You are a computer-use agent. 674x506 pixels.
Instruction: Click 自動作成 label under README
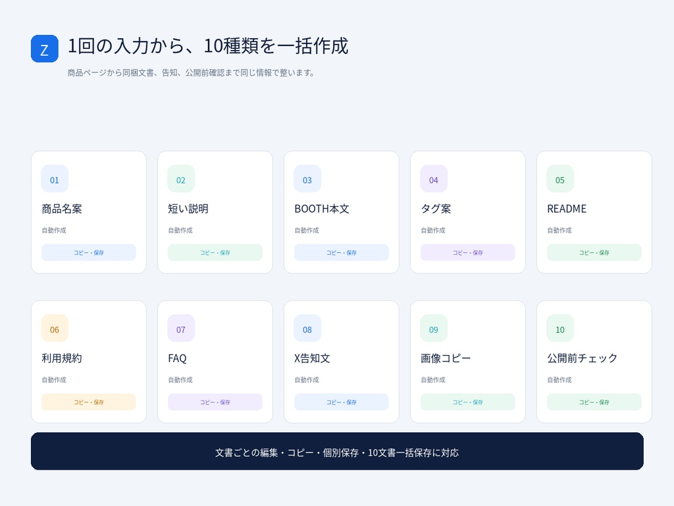click(x=559, y=230)
